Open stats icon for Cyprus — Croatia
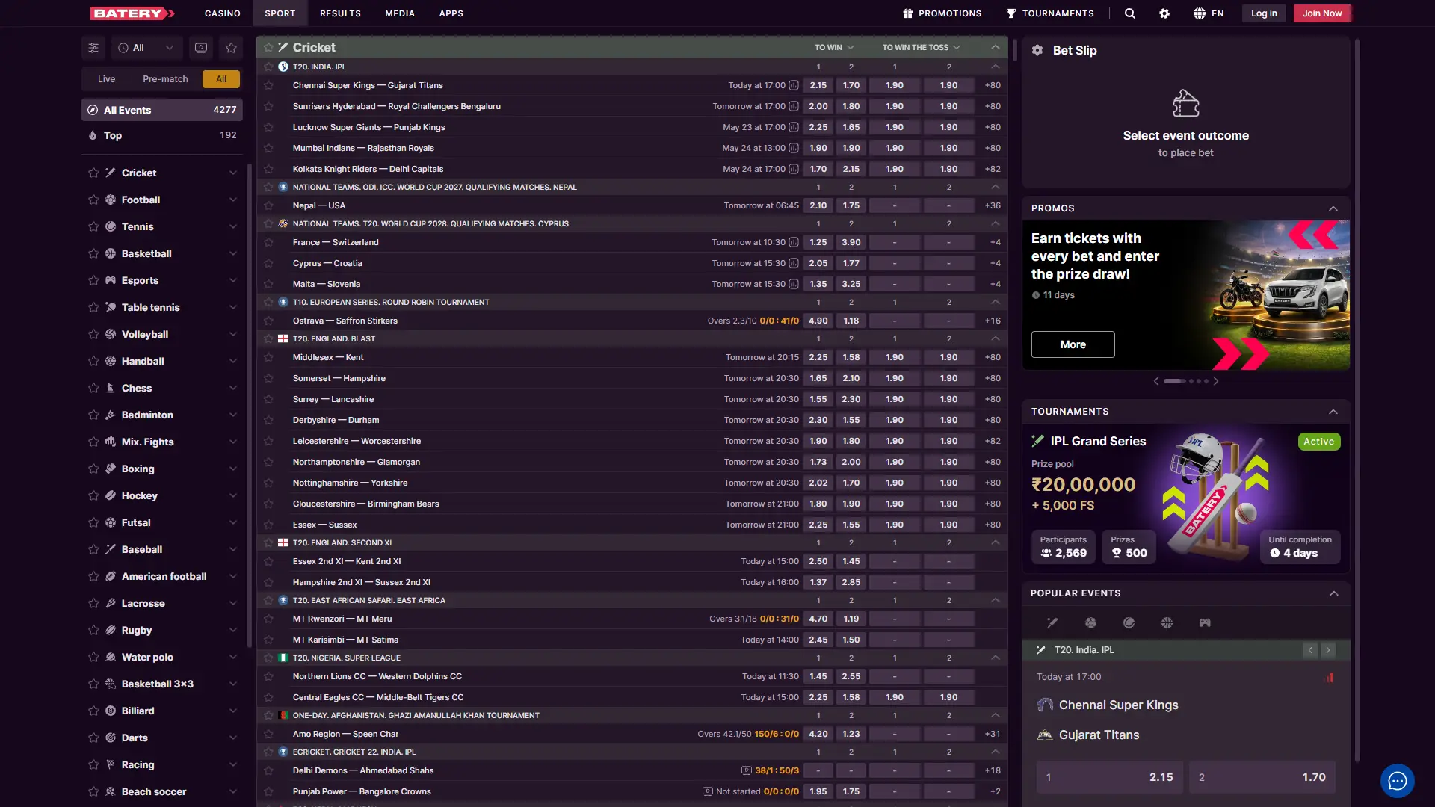The width and height of the screenshot is (1435, 807). (x=794, y=263)
